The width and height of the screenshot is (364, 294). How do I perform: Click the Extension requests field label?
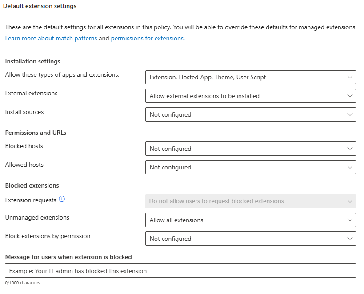point(31,200)
